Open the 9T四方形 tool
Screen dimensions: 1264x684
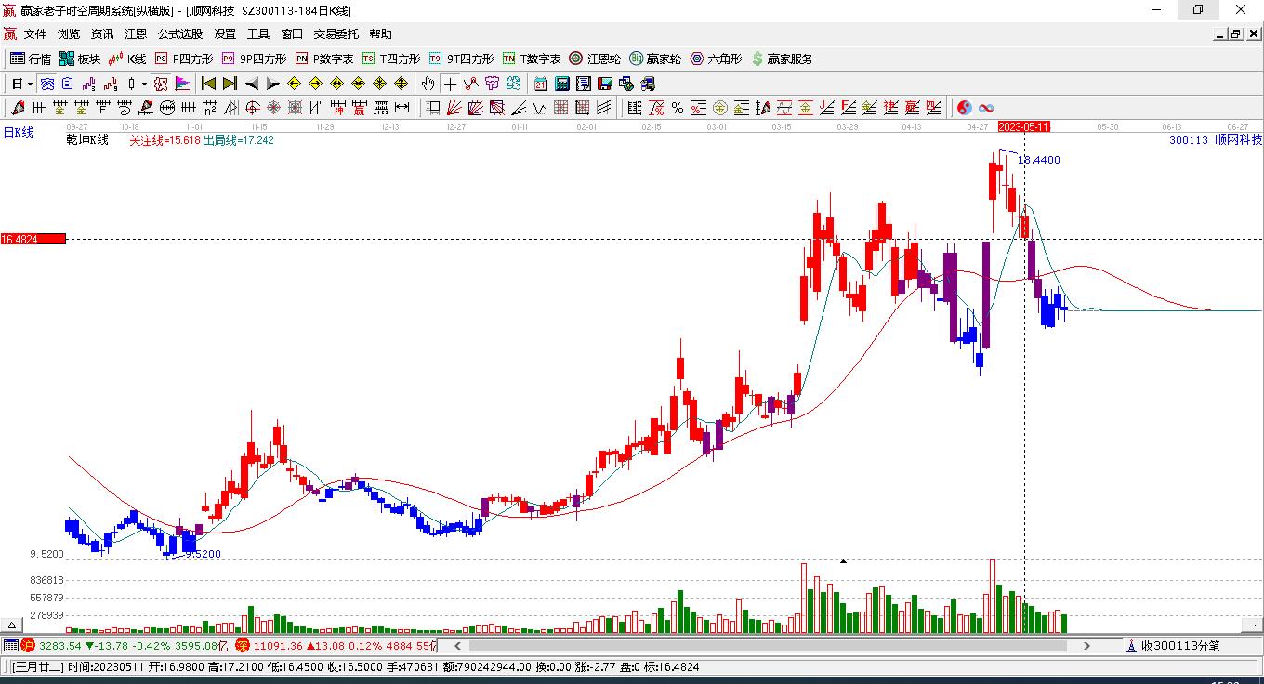[461, 59]
